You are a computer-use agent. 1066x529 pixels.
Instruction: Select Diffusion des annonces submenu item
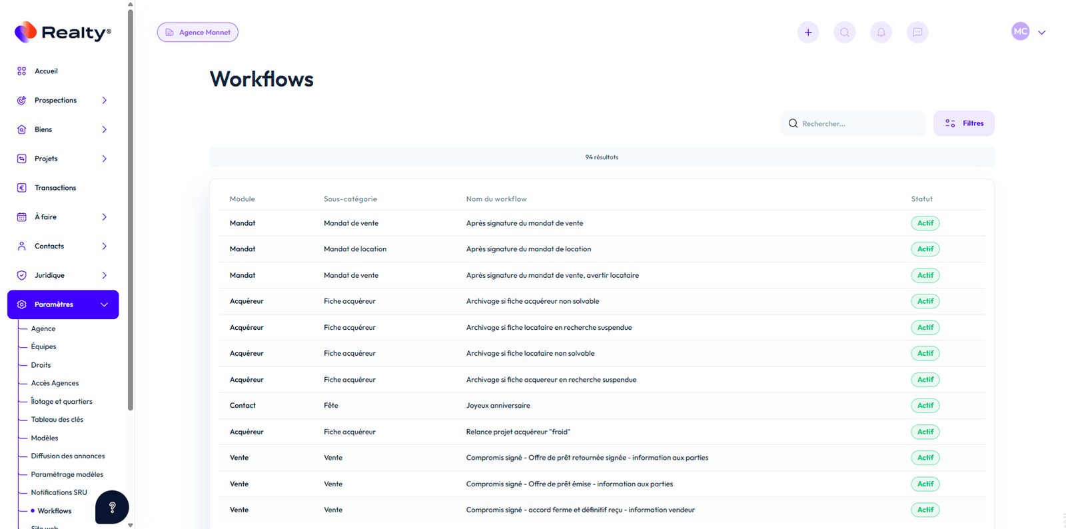[67, 456]
